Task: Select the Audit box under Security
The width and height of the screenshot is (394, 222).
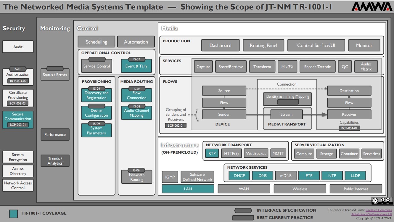Action: (x=18, y=47)
